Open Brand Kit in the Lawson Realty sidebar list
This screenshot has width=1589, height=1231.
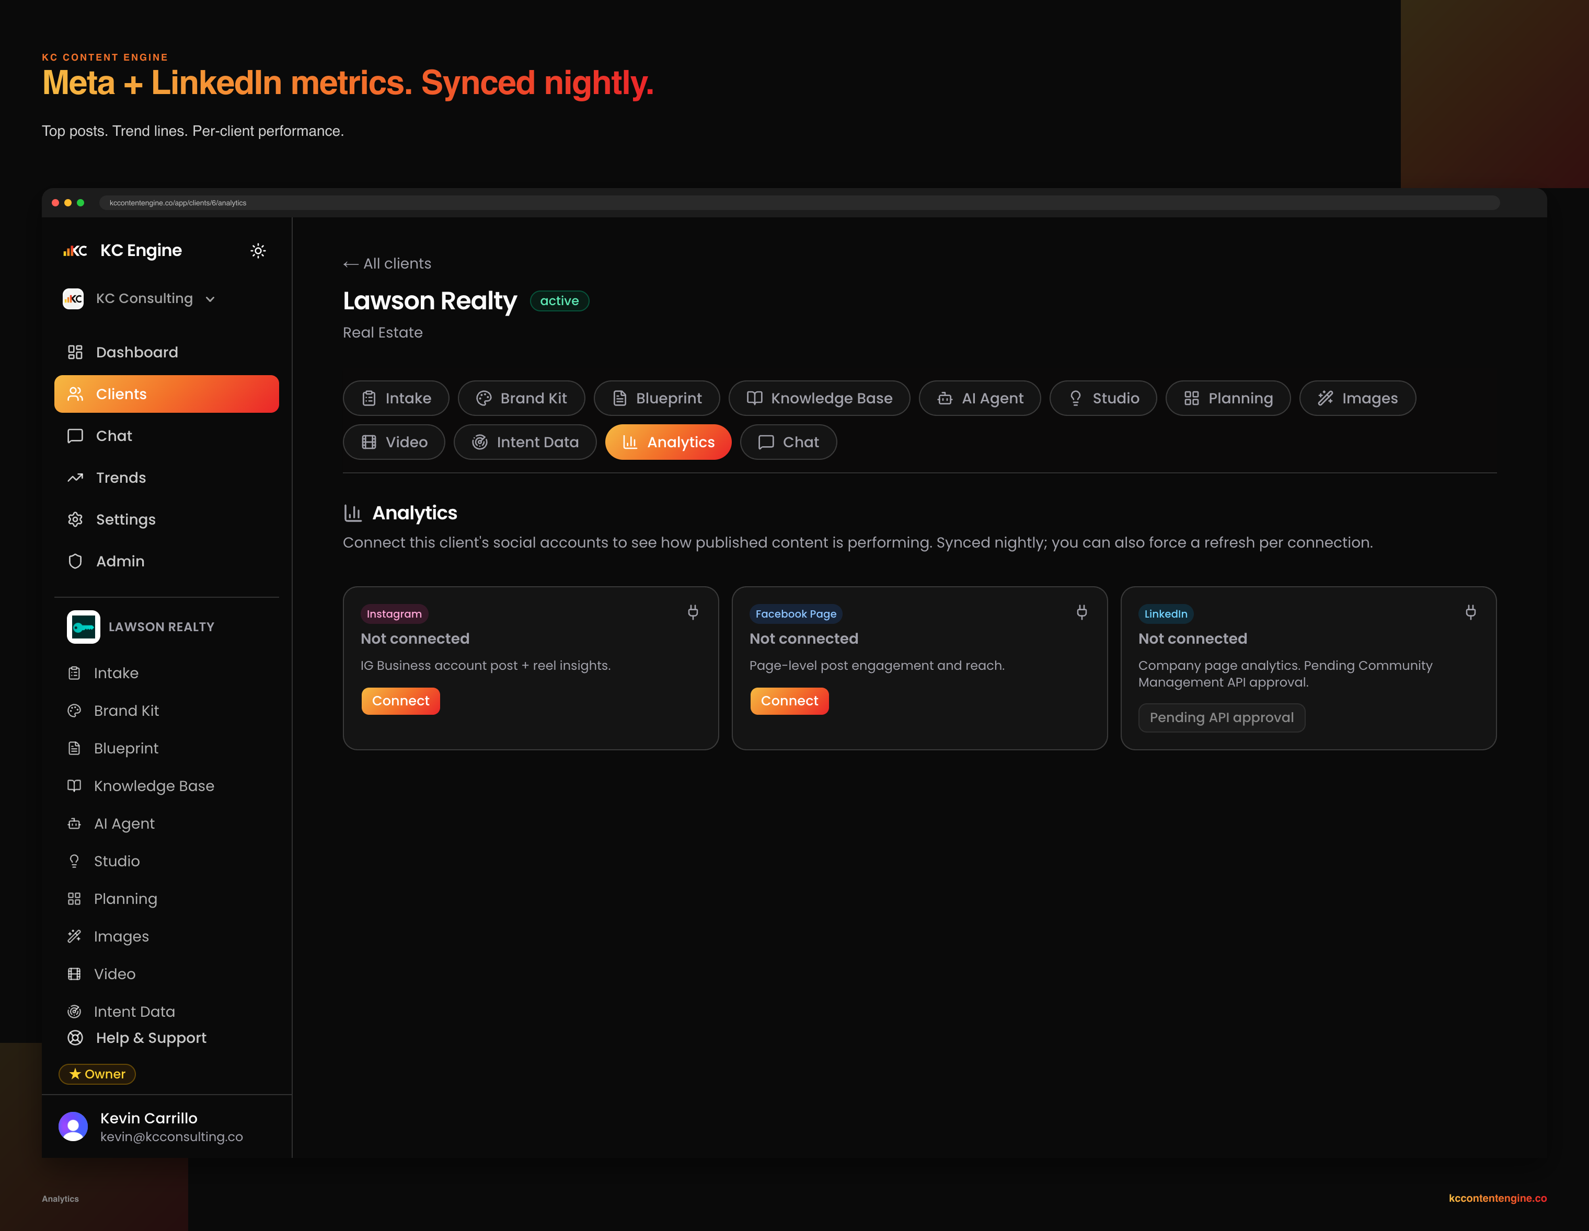pos(167,711)
